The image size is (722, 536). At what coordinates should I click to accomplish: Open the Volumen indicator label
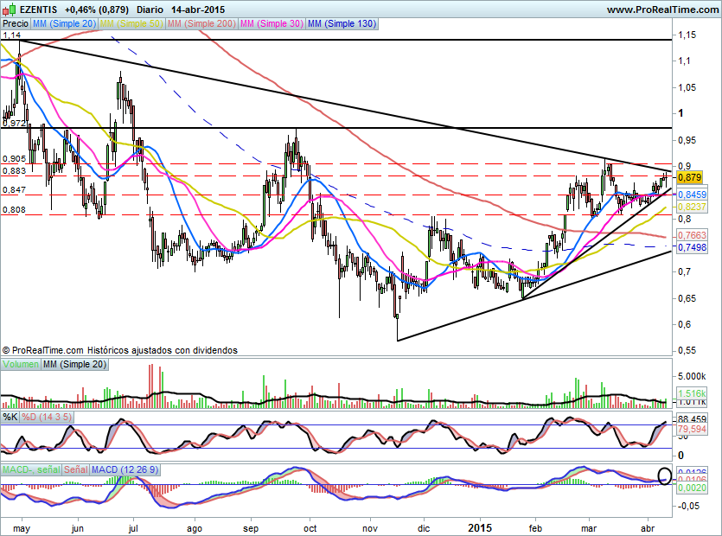tap(20, 366)
